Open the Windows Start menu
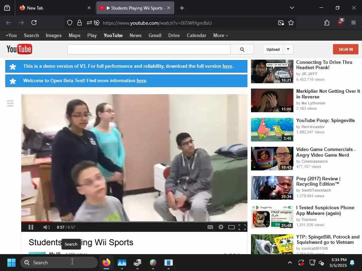 coord(11,263)
